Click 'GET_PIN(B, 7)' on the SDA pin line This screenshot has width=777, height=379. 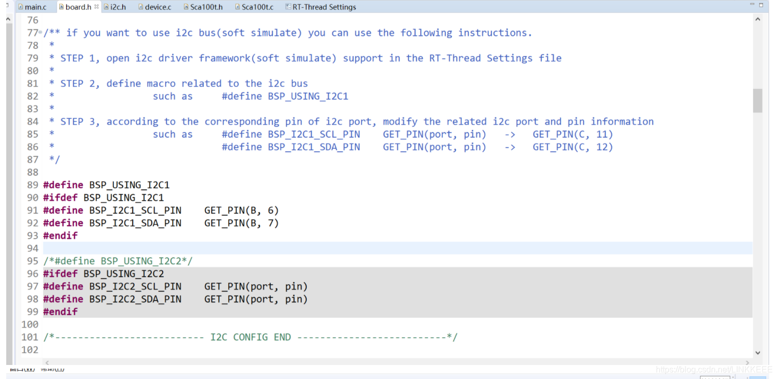241,223
